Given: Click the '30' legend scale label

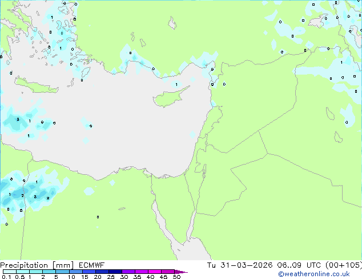Looking at the screenshot, I should 124,277.
